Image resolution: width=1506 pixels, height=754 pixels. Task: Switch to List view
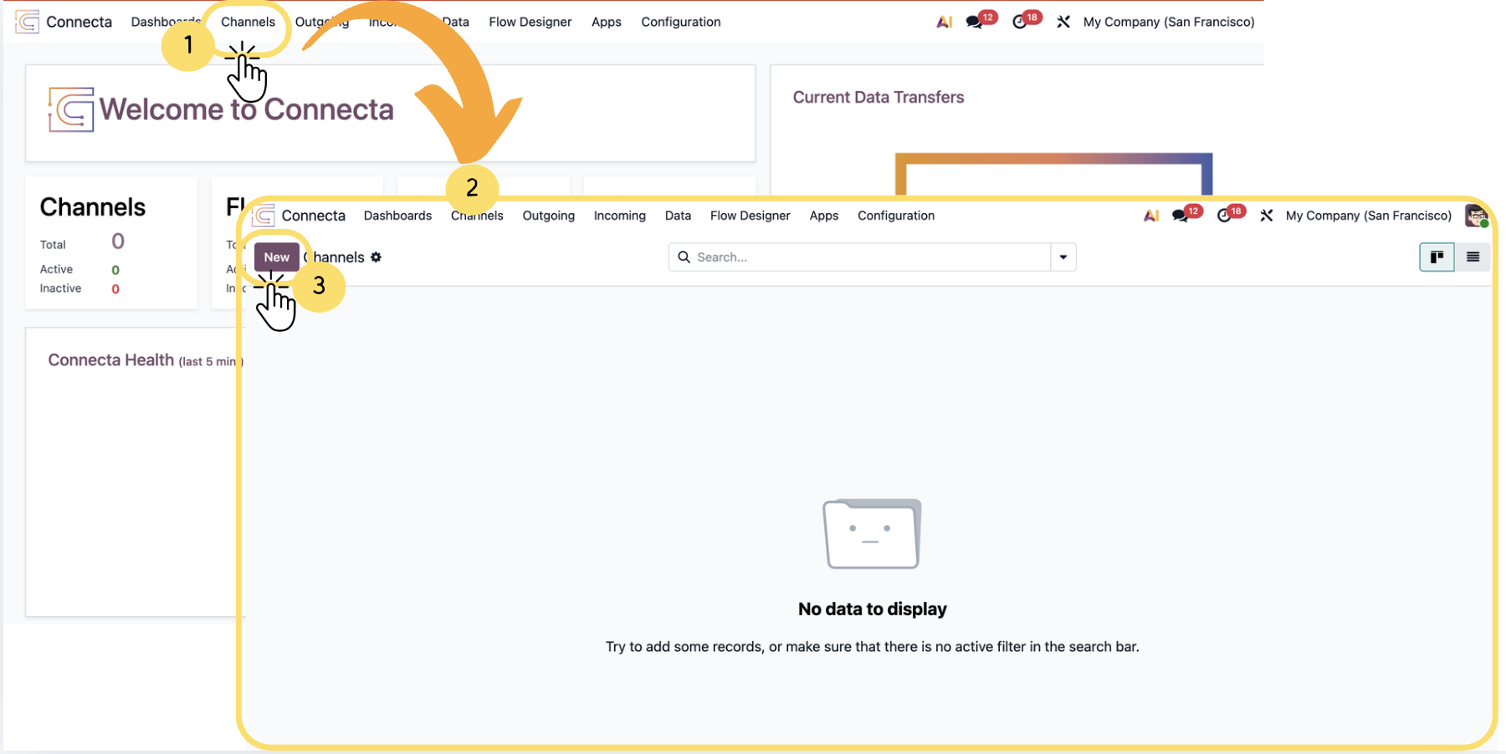[1473, 257]
